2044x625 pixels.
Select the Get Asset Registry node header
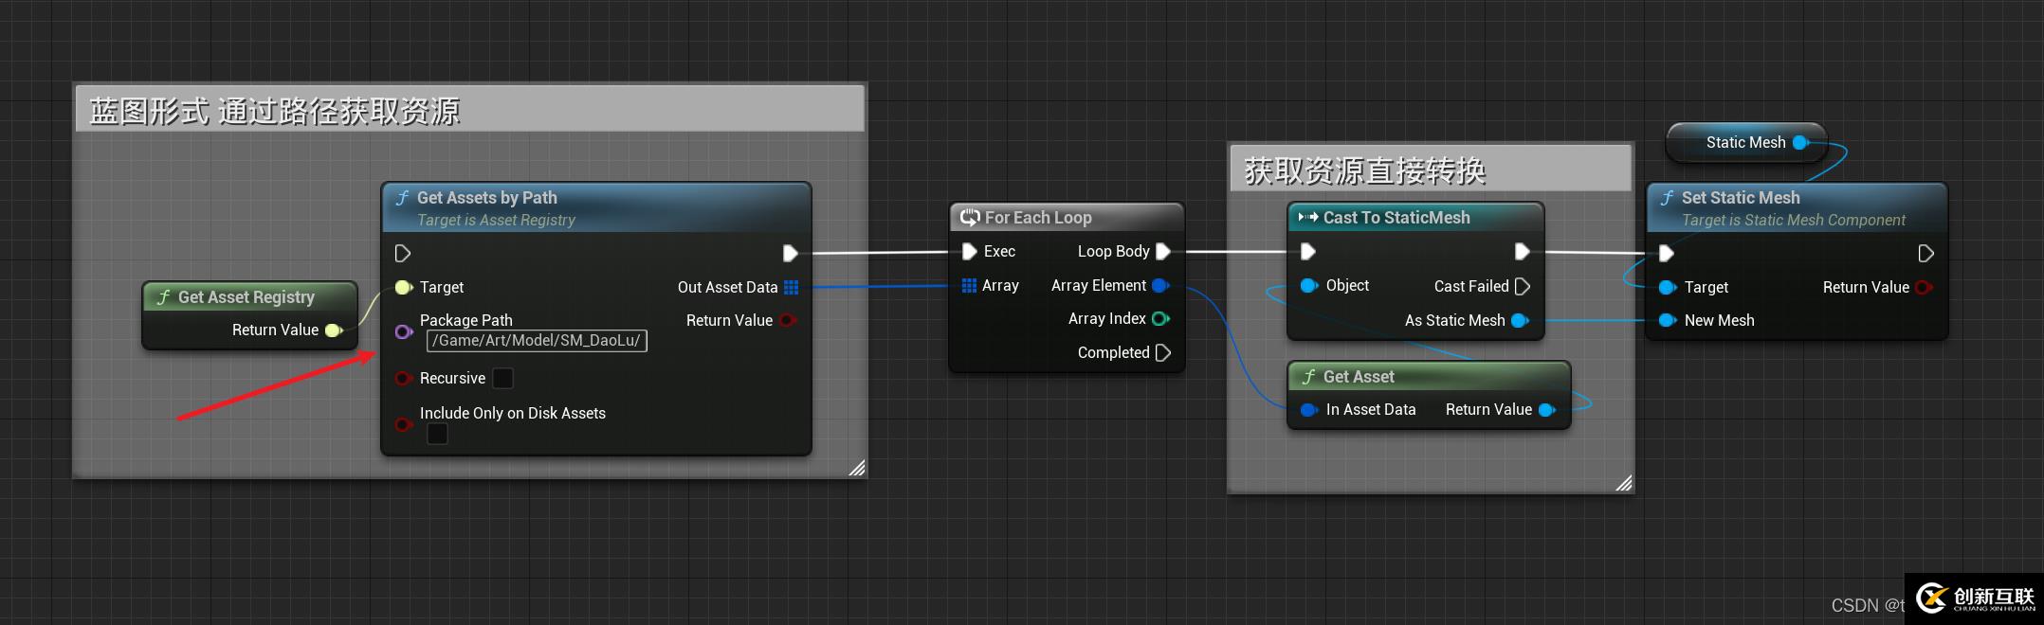click(249, 297)
